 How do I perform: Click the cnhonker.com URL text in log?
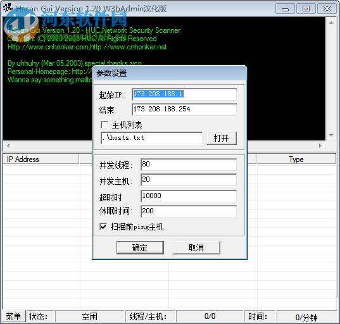click(48, 47)
